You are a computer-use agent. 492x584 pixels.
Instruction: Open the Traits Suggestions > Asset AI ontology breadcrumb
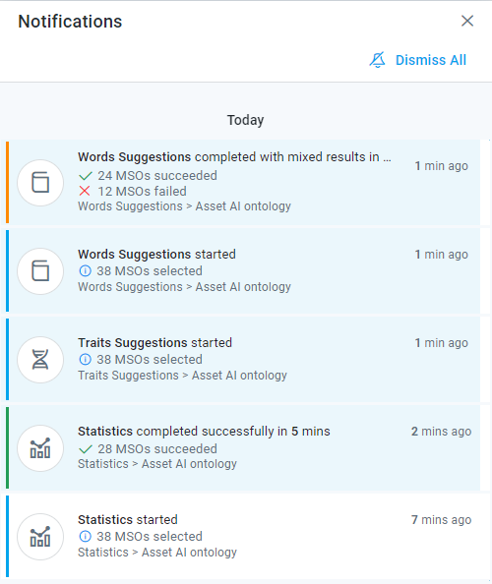182,375
